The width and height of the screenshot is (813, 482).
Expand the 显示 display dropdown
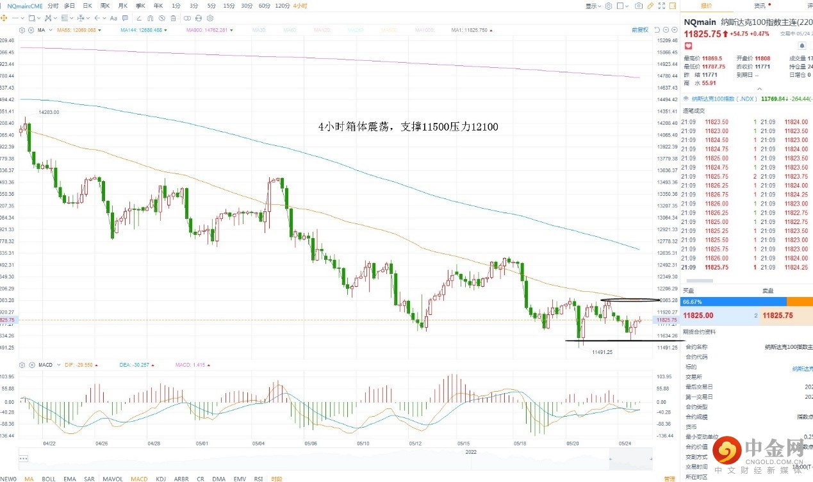click(593, 6)
